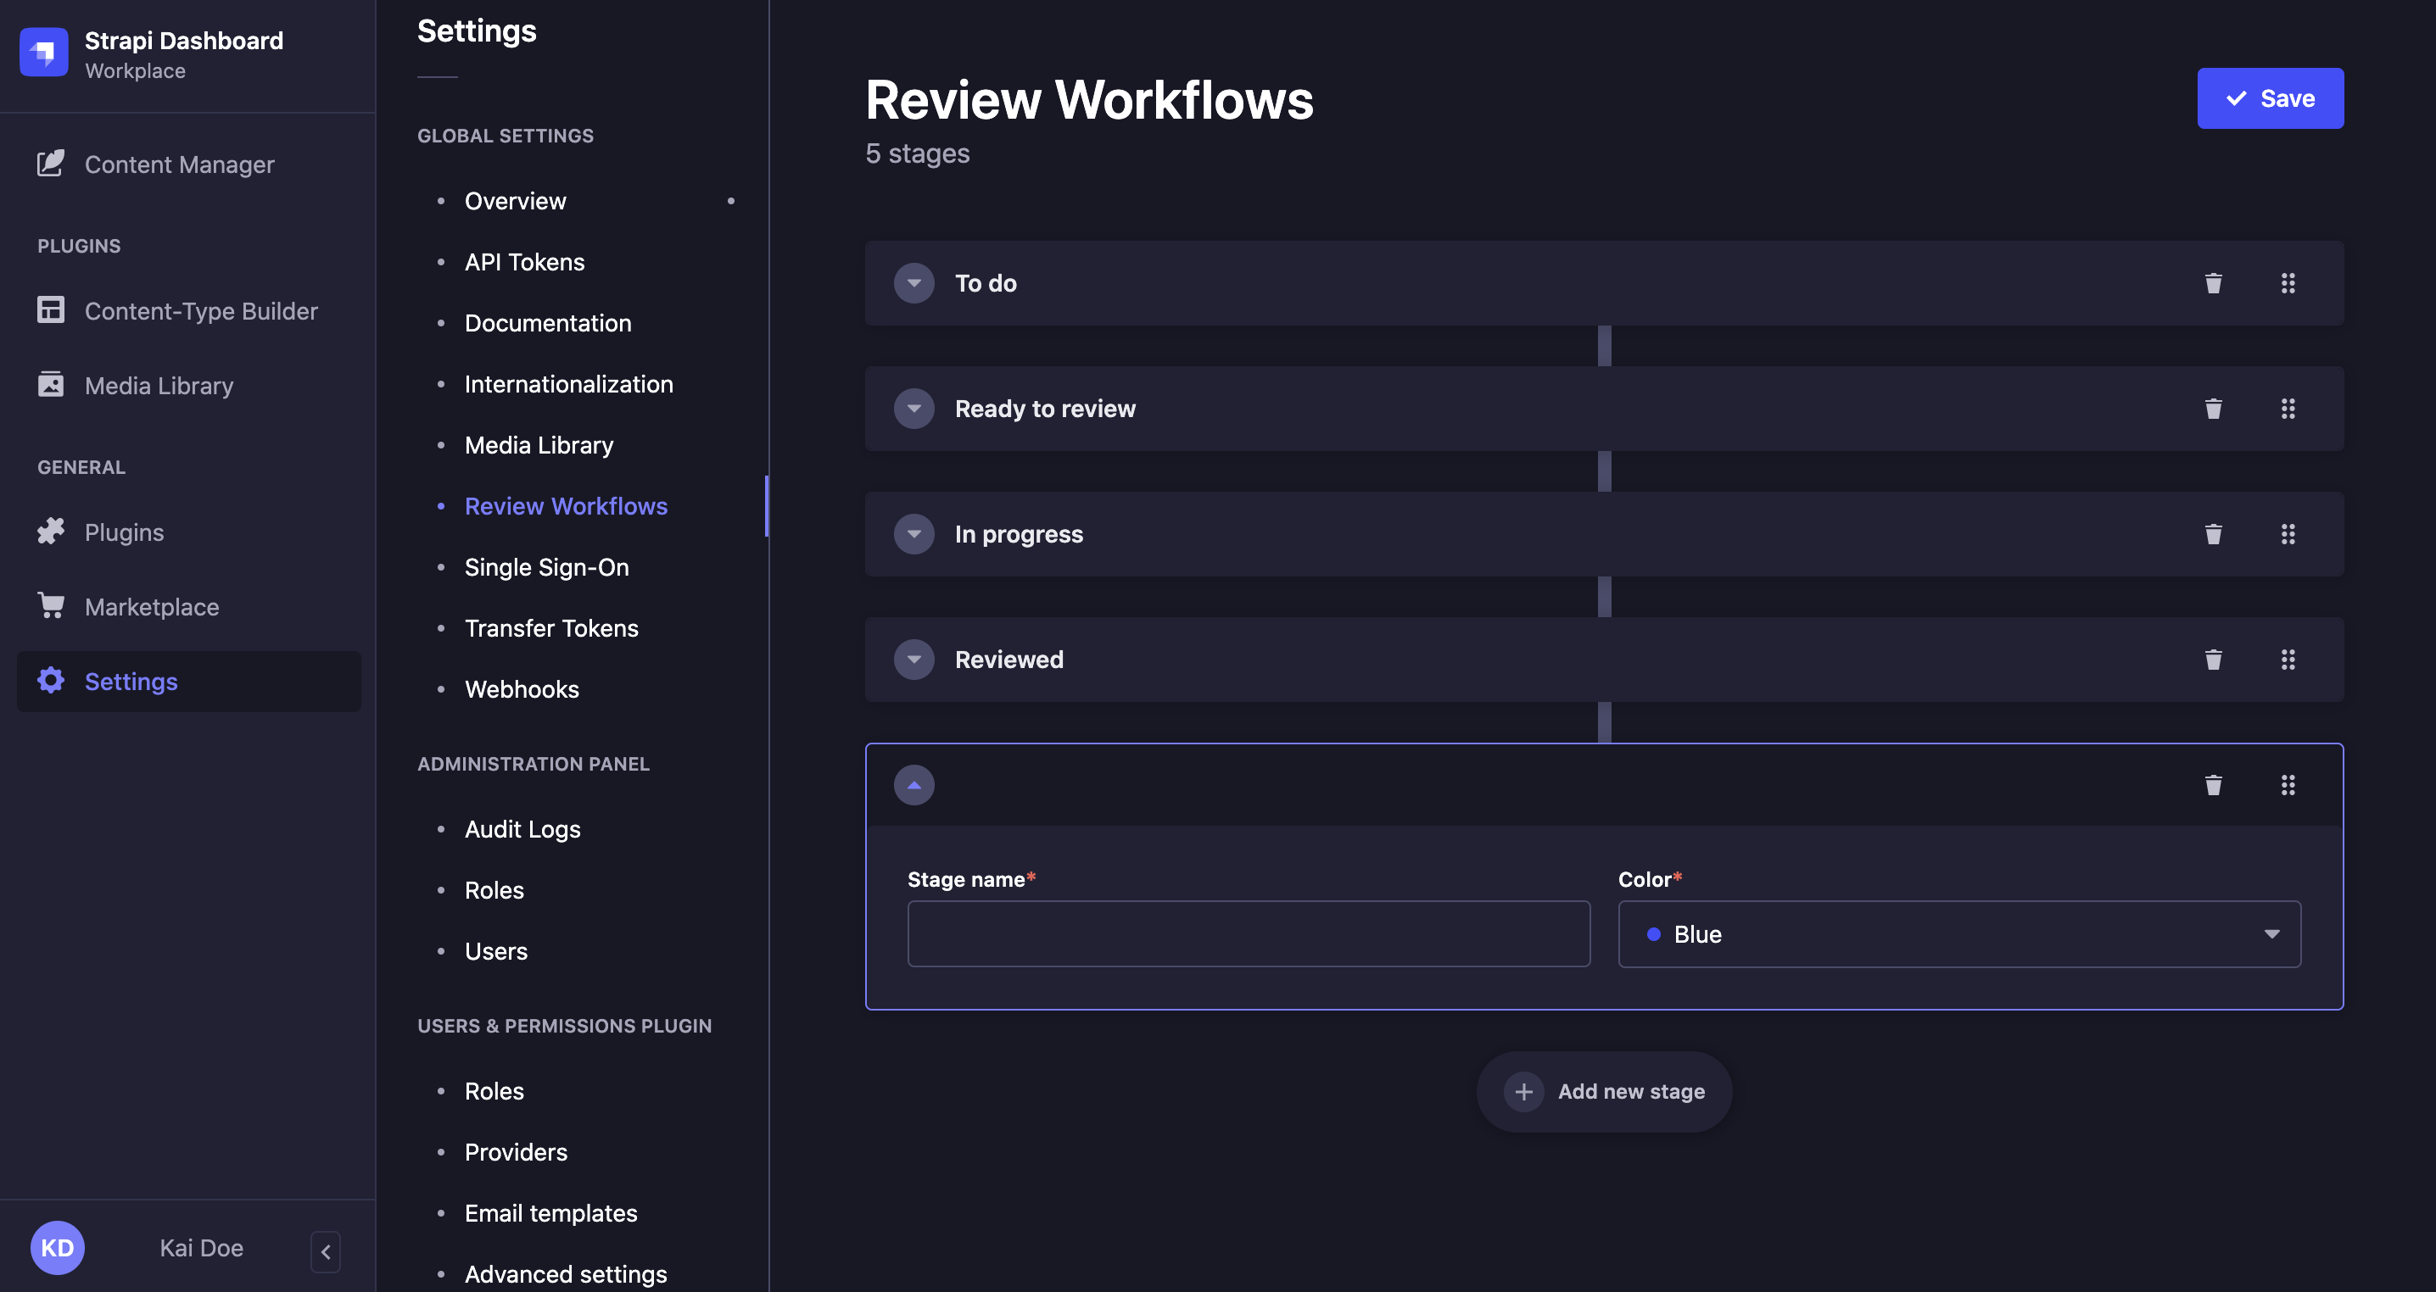Expand the Ready to review stage
The image size is (2436, 1292).
point(913,409)
